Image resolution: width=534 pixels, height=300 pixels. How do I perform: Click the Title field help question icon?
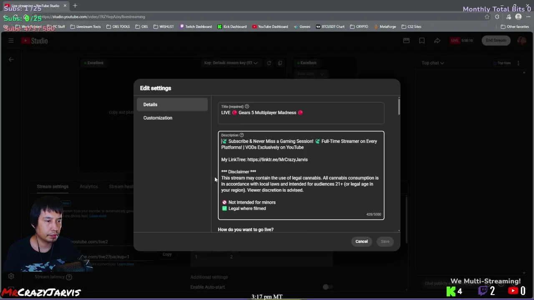[247, 107]
